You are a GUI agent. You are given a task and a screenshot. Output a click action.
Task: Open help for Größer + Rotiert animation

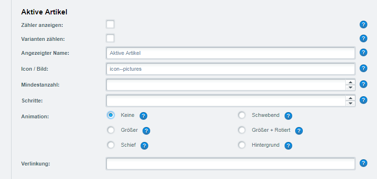(299, 131)
